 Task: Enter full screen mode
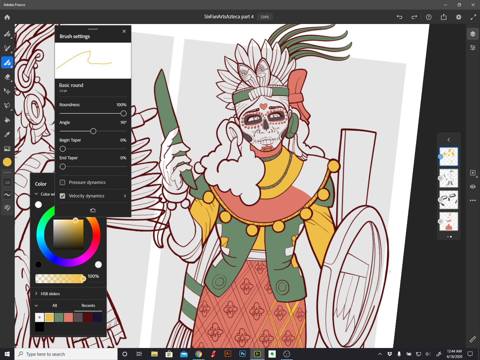473,17
